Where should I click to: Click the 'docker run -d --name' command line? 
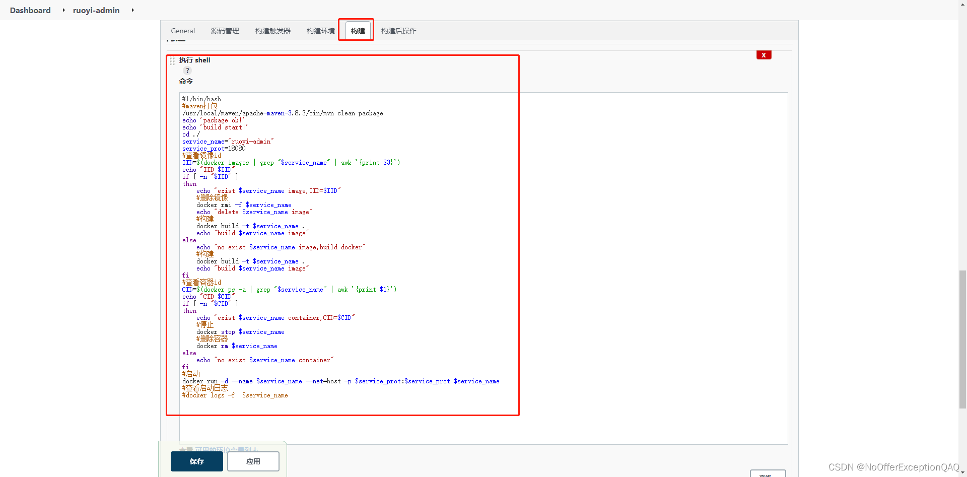point(341,381)
